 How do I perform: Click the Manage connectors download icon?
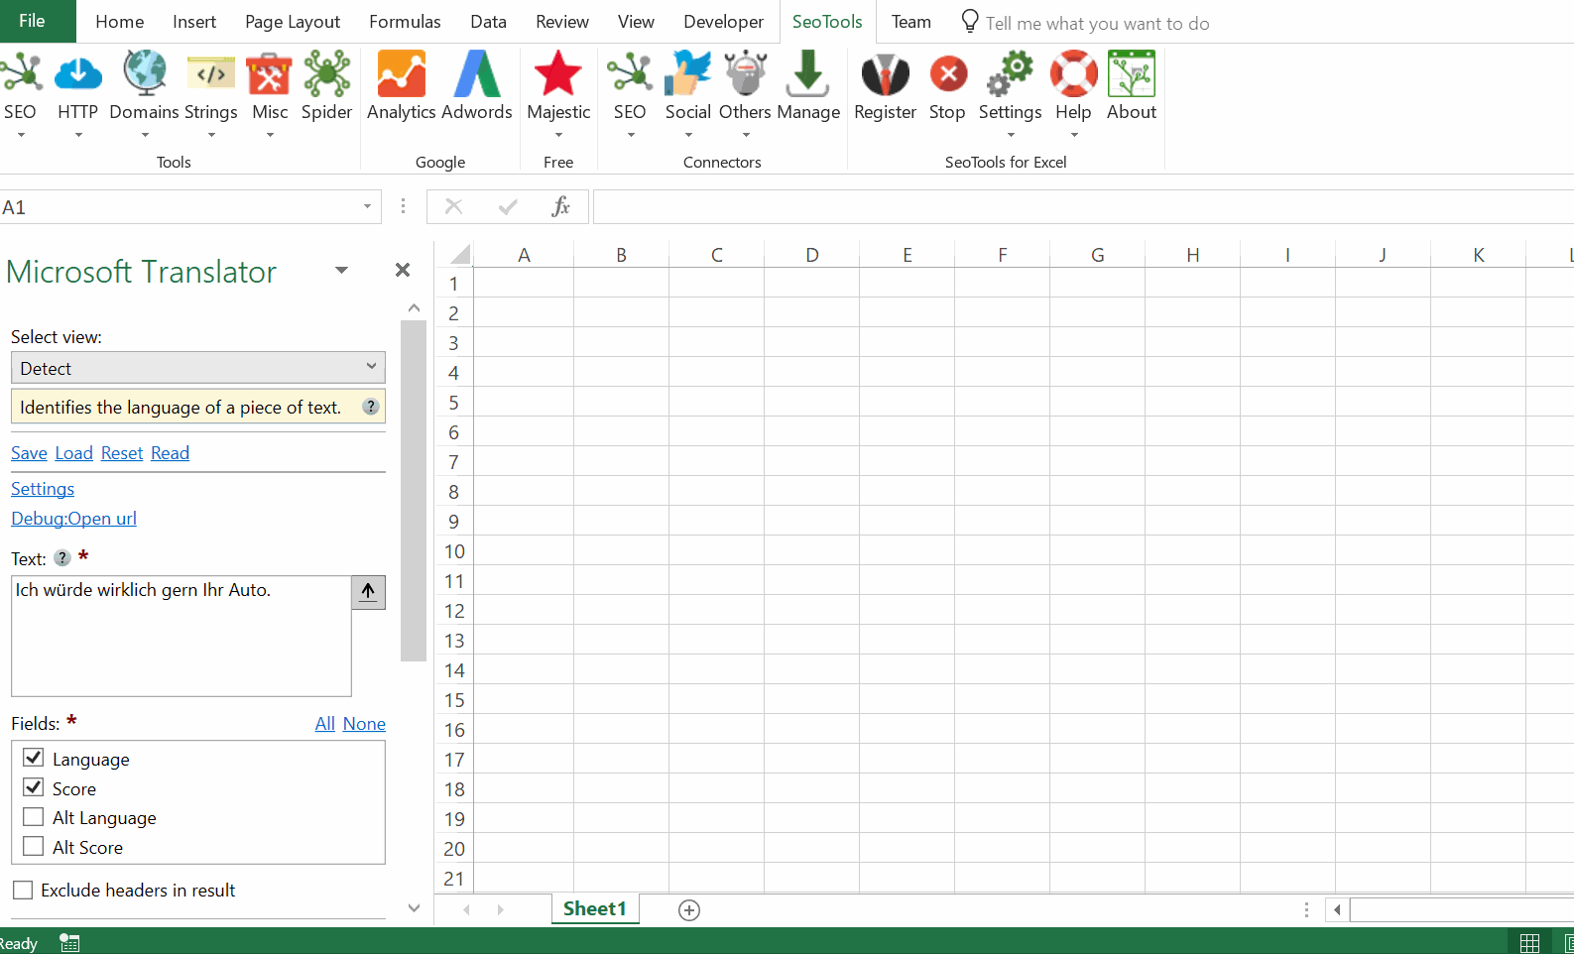coord(808,75)
